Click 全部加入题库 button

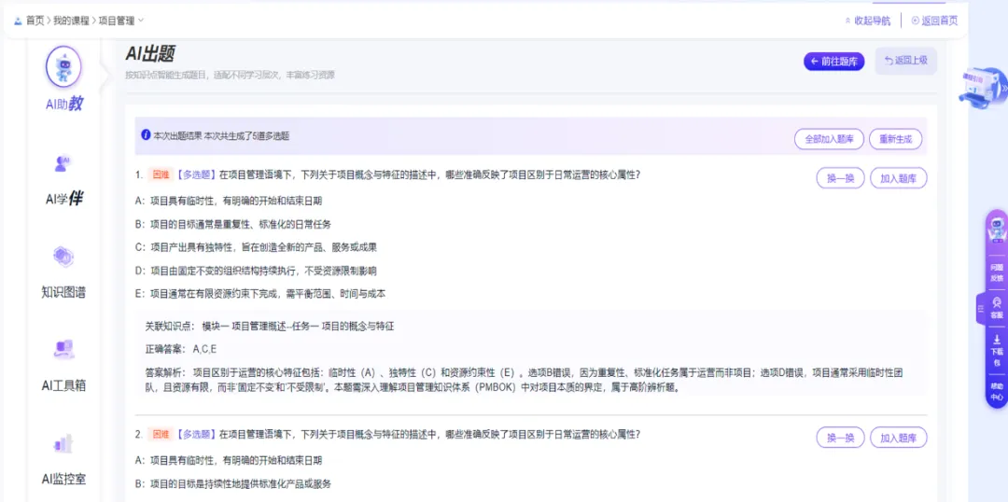[829, 139]
